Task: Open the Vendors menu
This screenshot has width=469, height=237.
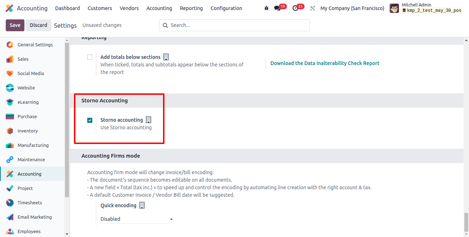Action: tap(129, 8)
